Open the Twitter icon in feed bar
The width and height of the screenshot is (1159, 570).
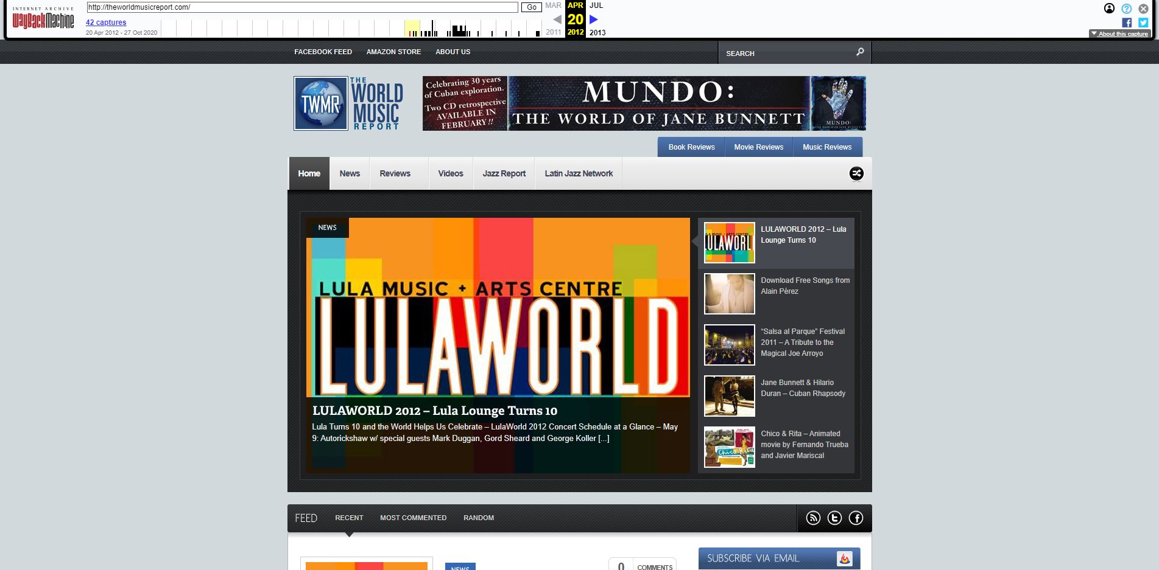[x=834, y=518]
